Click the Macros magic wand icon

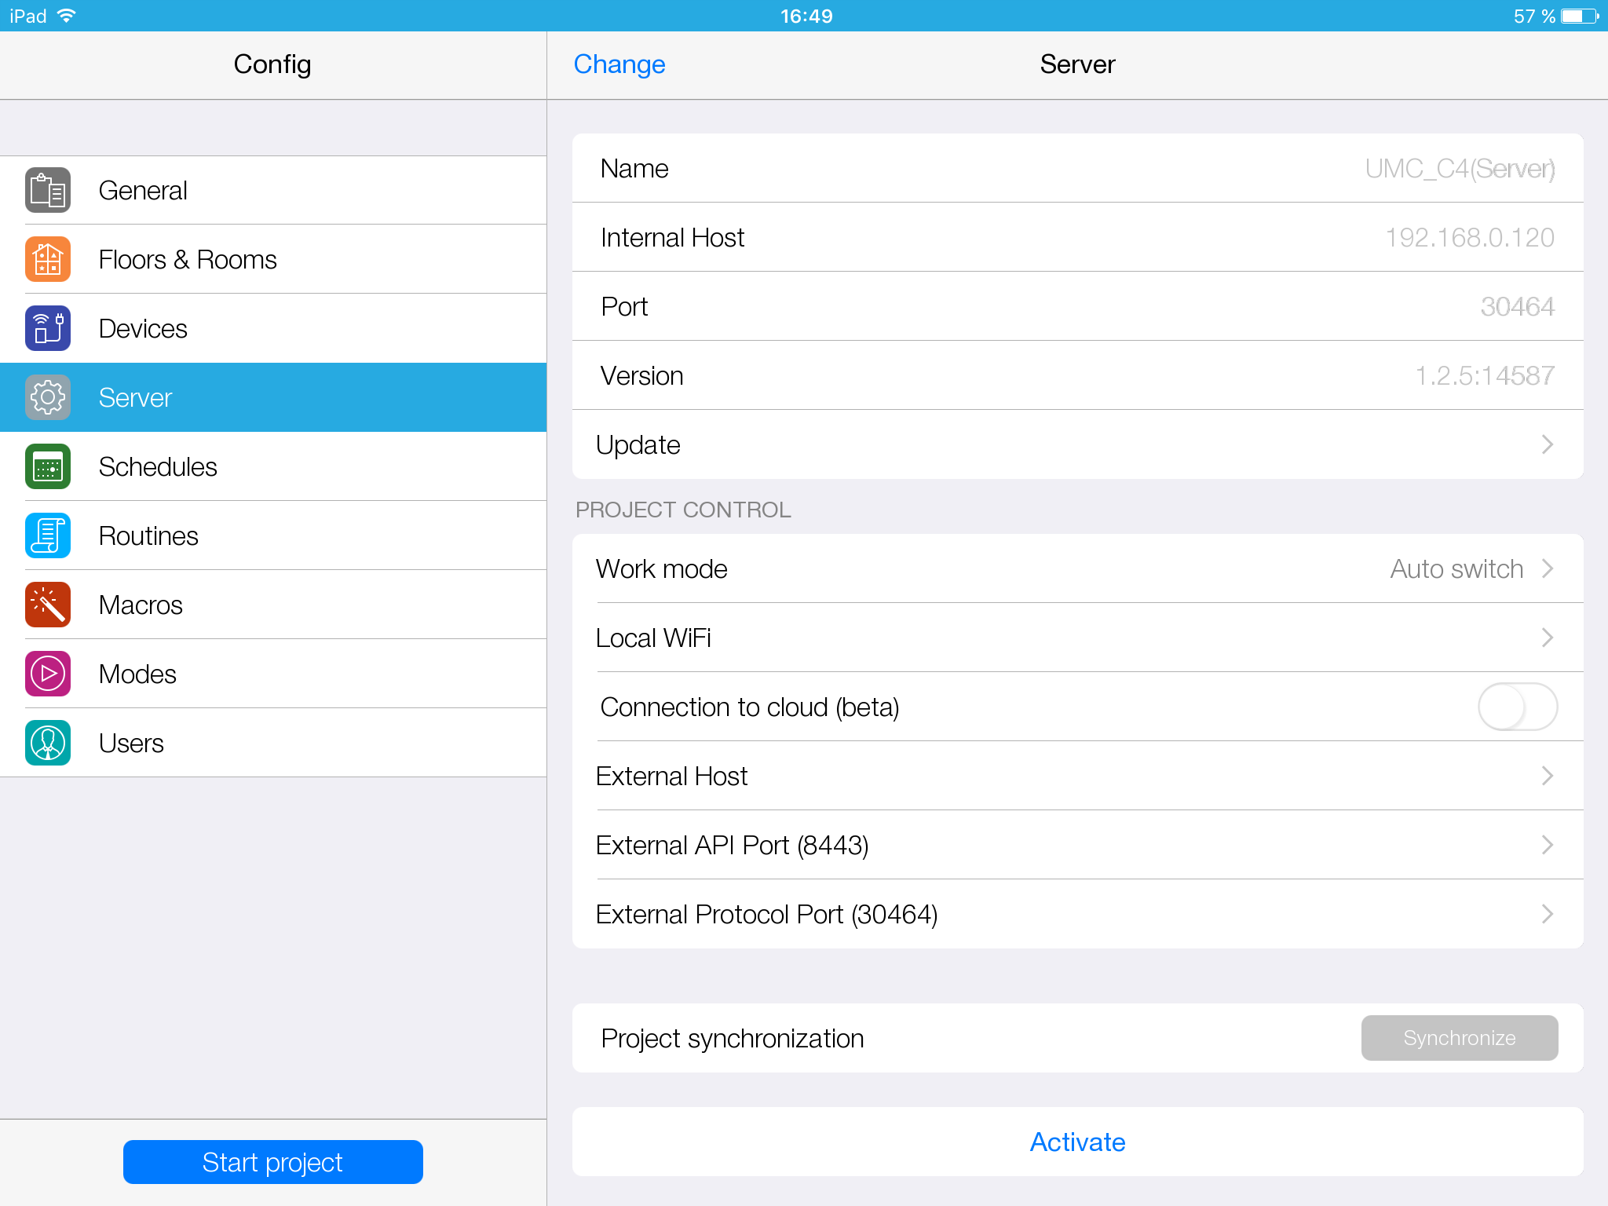[x=48, y=605]
